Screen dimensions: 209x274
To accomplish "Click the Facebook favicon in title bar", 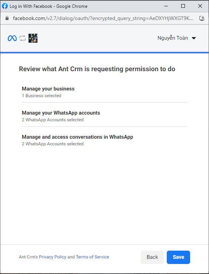I will [5, 6].
